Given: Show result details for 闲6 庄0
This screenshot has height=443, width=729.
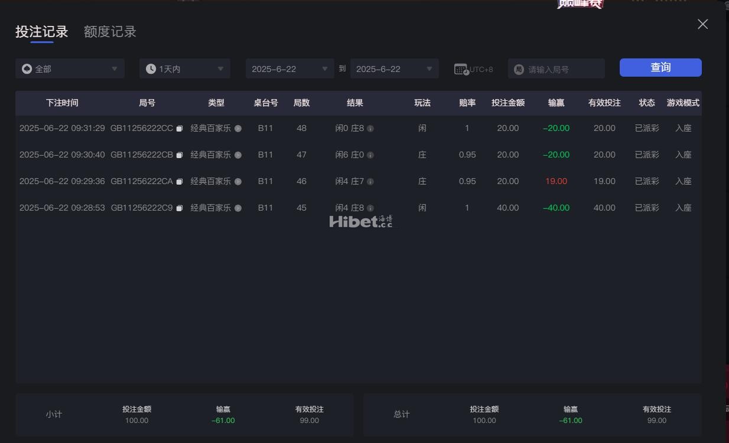Looking at the screenshot, I should coord(370,155).
